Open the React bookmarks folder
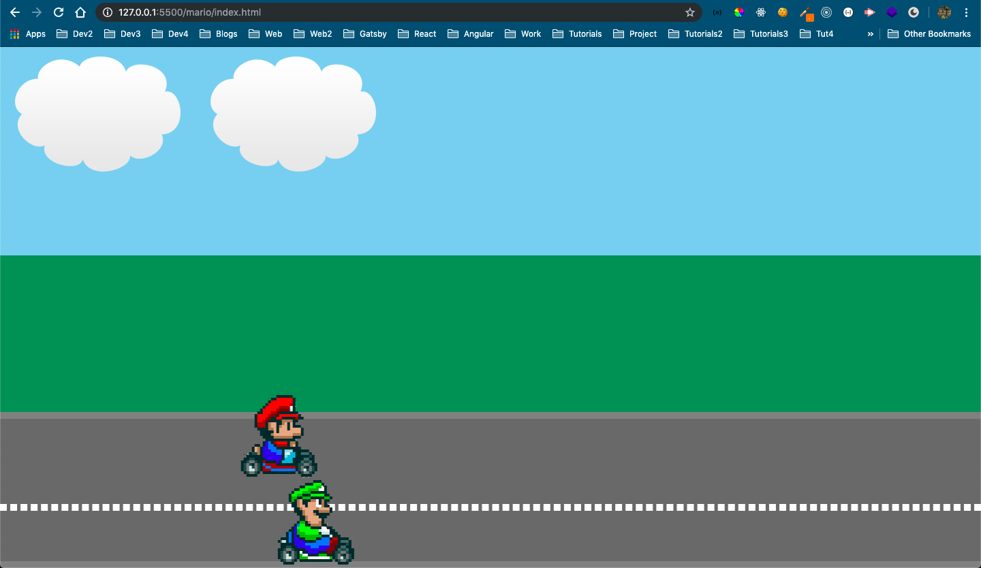This screenshot has height=568, width=981. [x=417, y=33]
